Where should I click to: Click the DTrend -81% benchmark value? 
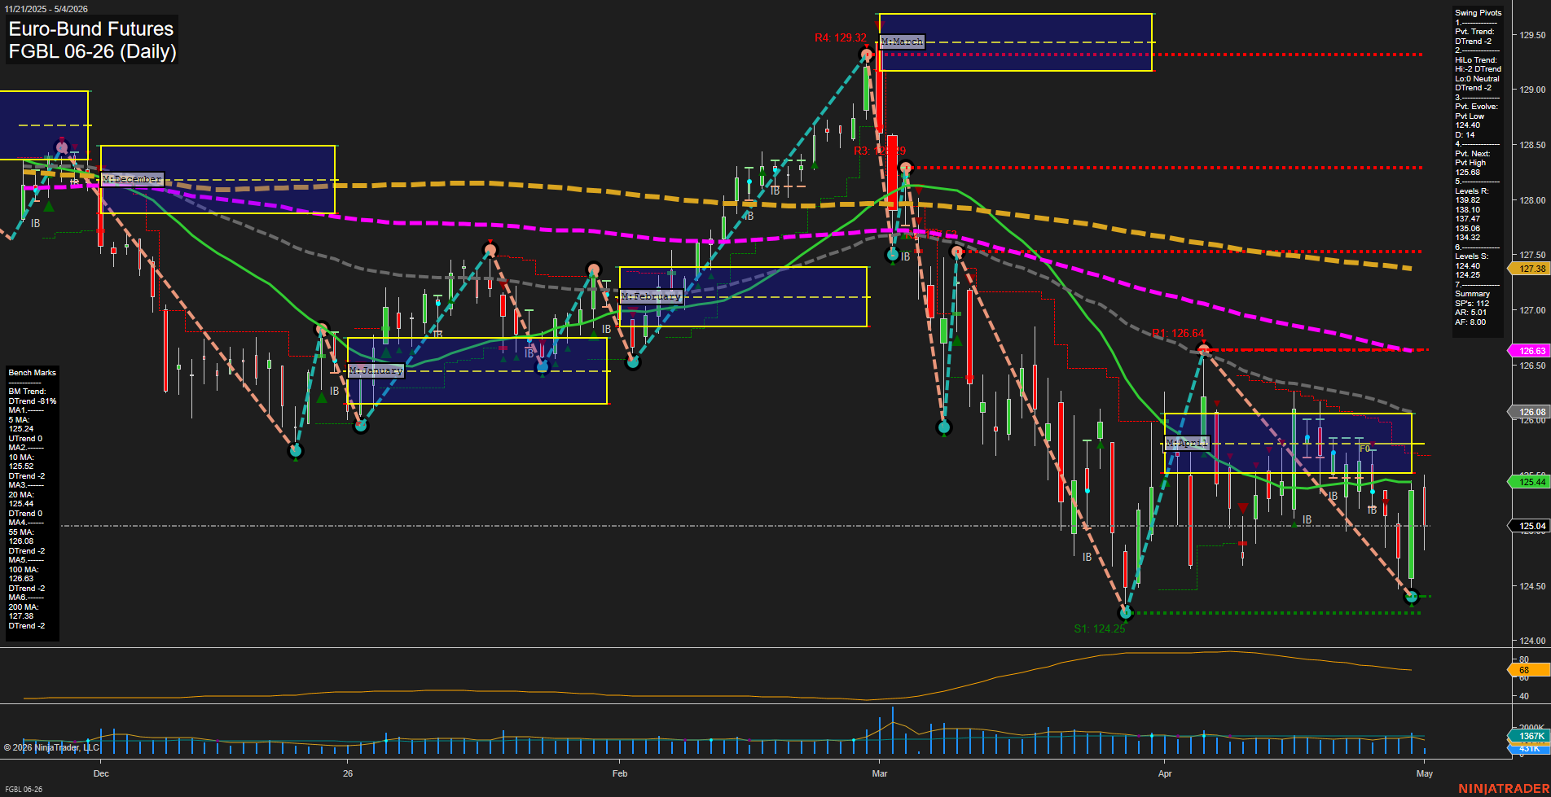[33, 401]
